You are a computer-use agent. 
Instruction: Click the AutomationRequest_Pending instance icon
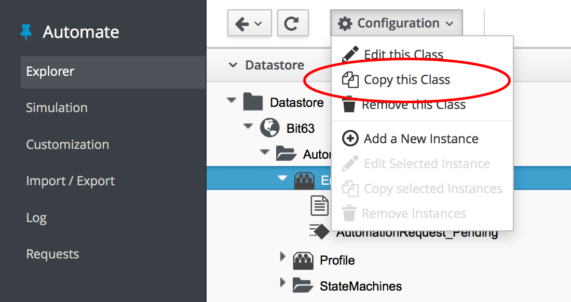(x=319, y=232)
